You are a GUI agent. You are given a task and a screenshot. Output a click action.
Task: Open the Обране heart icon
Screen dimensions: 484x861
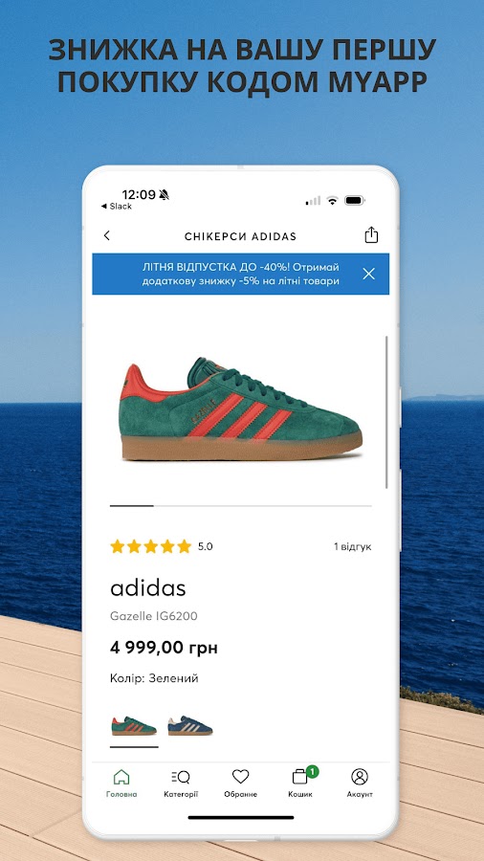coord(240,783)
